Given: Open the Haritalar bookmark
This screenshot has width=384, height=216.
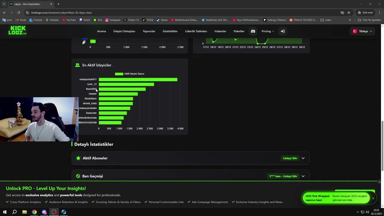Looking at the screenshot, I should (x=52, y=20).
